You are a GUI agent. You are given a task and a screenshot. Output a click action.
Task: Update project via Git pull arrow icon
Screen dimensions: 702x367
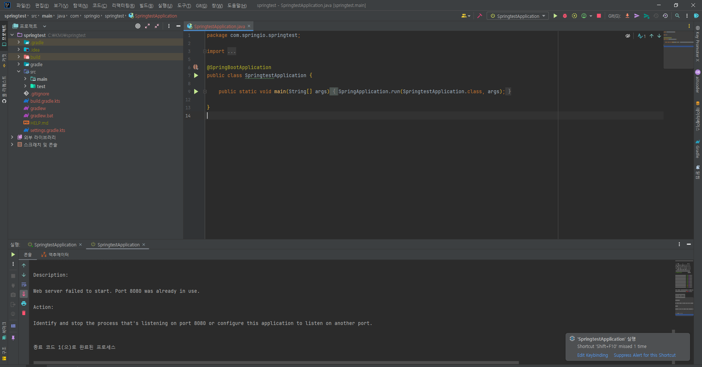[627, 16]
